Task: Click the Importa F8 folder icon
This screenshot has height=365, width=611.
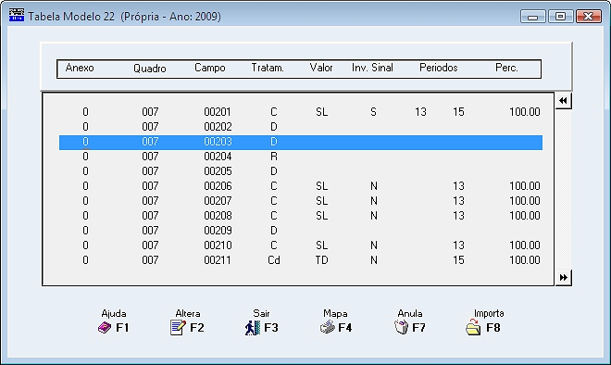Action: click(x=473, y=328)
